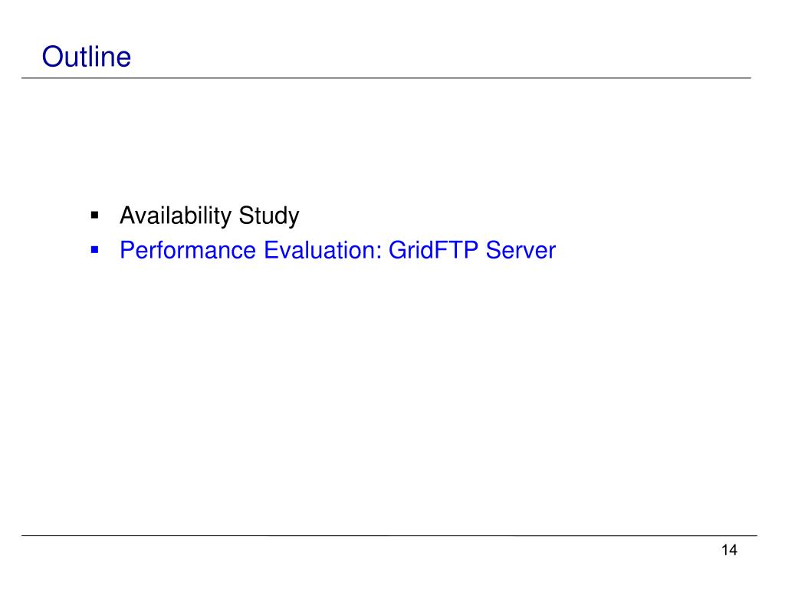Click the letter "A" starting Availability

[x=128, y=216]
